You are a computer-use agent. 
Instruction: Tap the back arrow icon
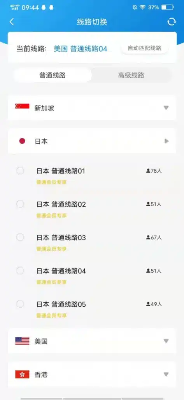point(12,22)
